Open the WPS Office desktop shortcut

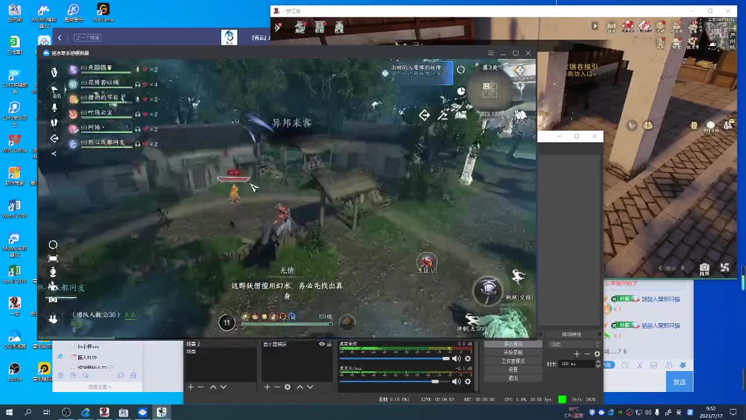pyautogui.click(x=15, y=143)
